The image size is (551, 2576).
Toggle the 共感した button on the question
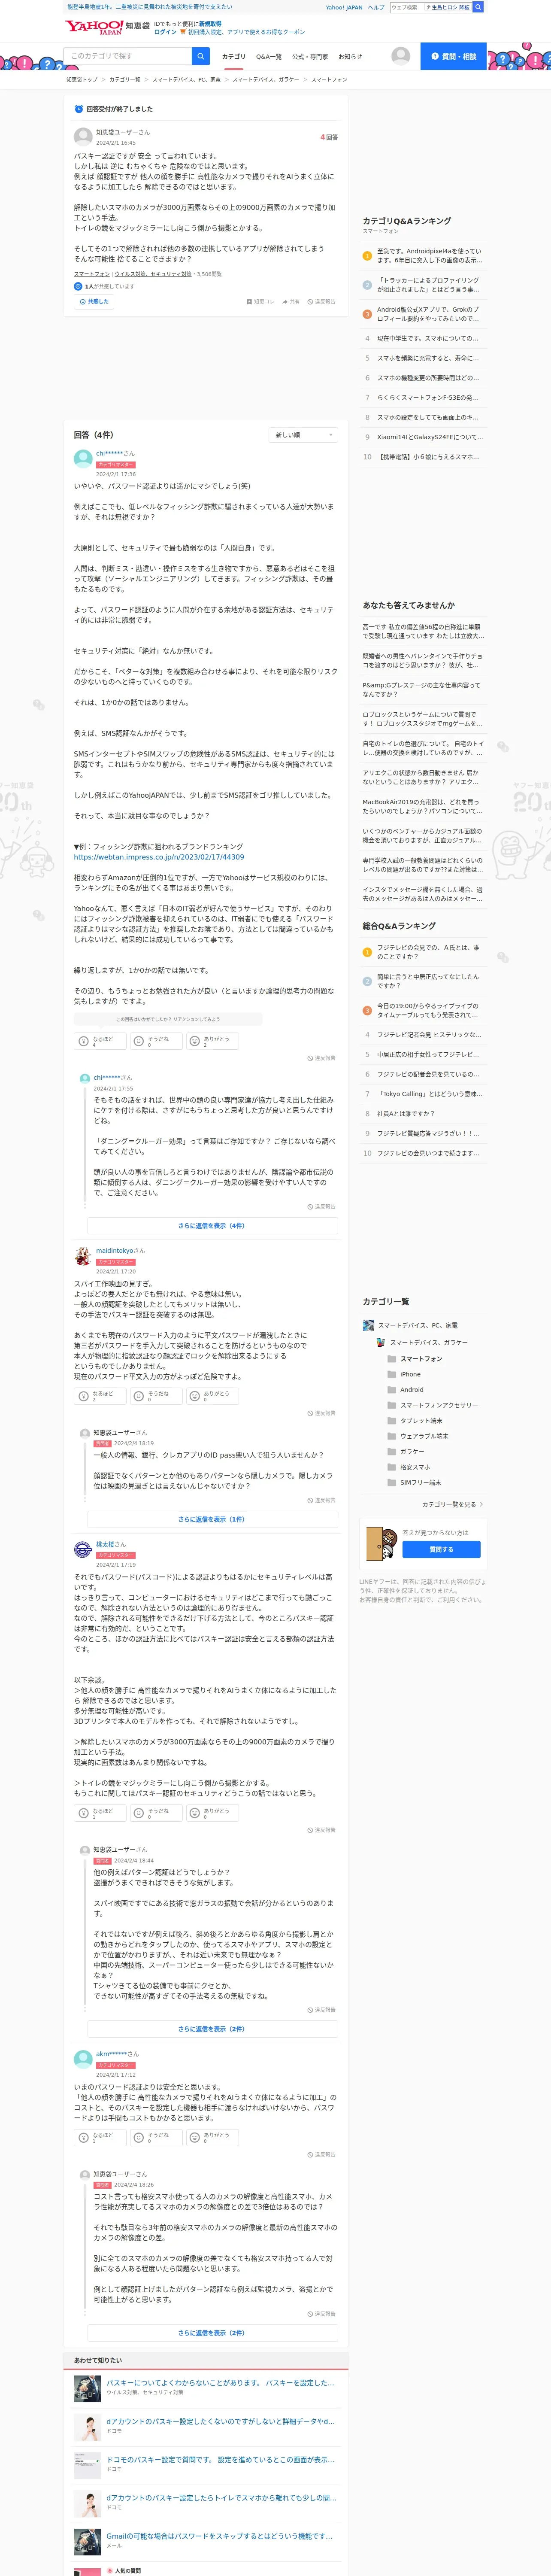coord(93,301)
